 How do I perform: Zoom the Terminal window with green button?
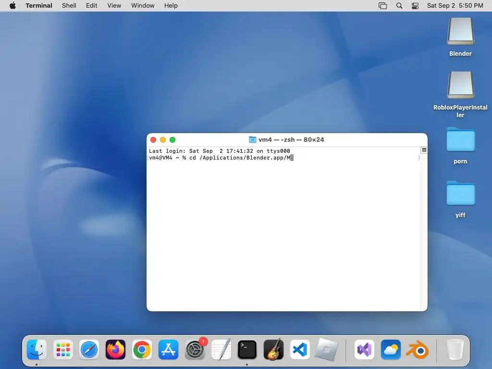click(172, 140)
